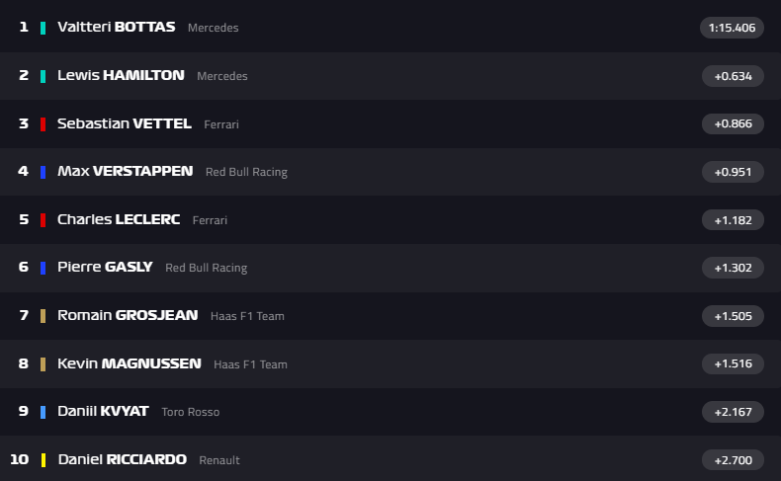Image resolution: width=781 pixels, height=481 pixels.
Task: Click Verstappen's blue Red Bull color bar
Action: [43, 172]
